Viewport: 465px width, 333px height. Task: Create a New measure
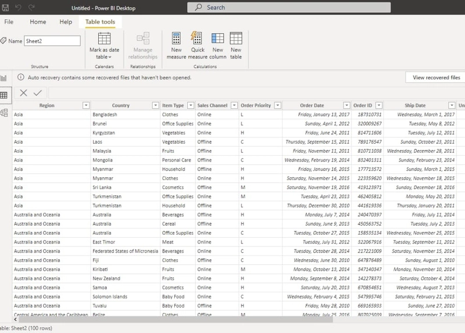coord(176,46)
